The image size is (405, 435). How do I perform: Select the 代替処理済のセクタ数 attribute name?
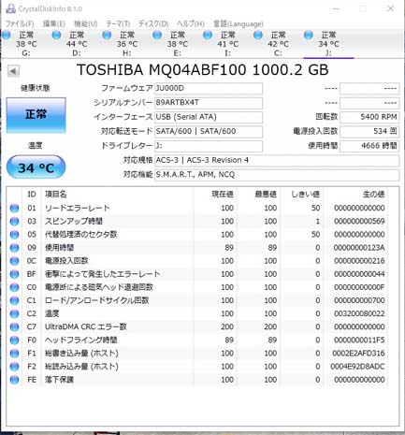coord(81,235)
